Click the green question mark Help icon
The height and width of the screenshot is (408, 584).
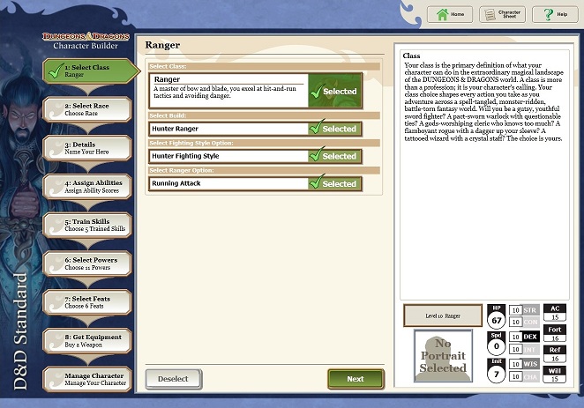548,14
